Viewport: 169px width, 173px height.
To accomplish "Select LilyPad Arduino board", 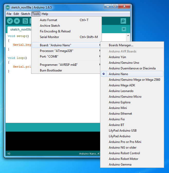I will click(x=132, y=136).
